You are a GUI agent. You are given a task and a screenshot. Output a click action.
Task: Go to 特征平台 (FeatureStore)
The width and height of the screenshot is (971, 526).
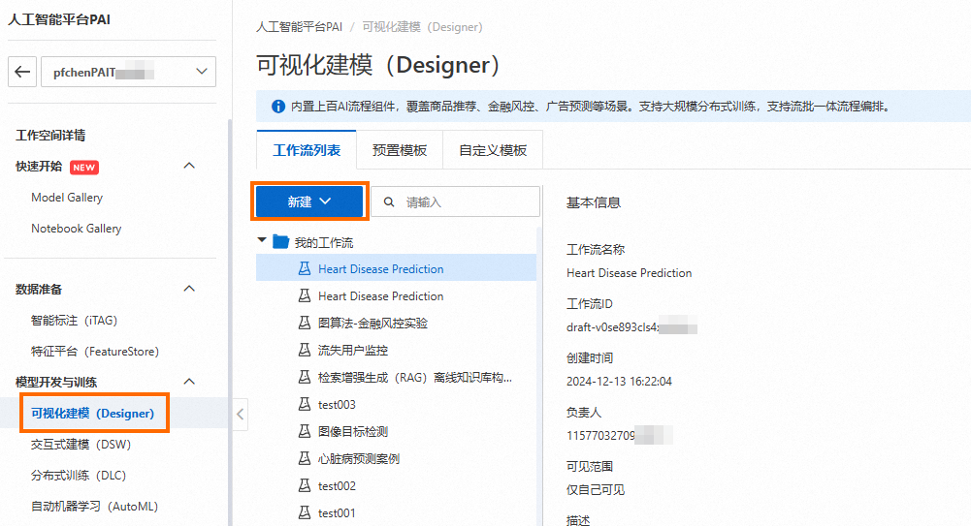click(95, 351)
